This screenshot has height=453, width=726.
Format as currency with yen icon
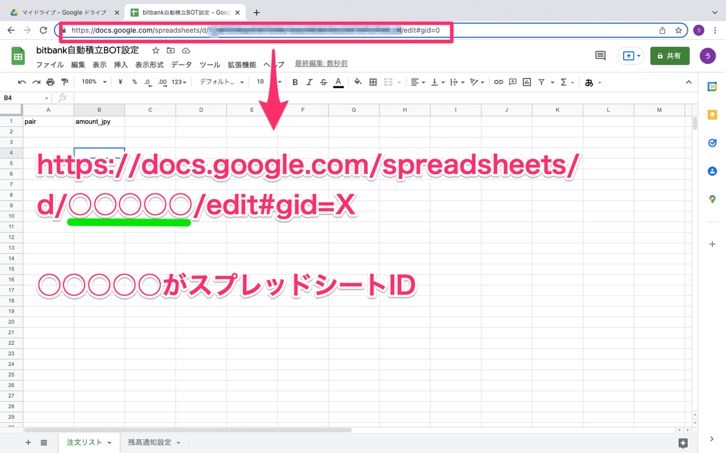coord(120,82)
